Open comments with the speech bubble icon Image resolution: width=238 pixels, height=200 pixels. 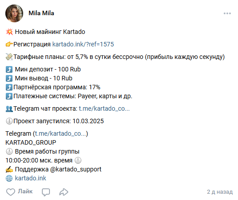tap(46, 192)
